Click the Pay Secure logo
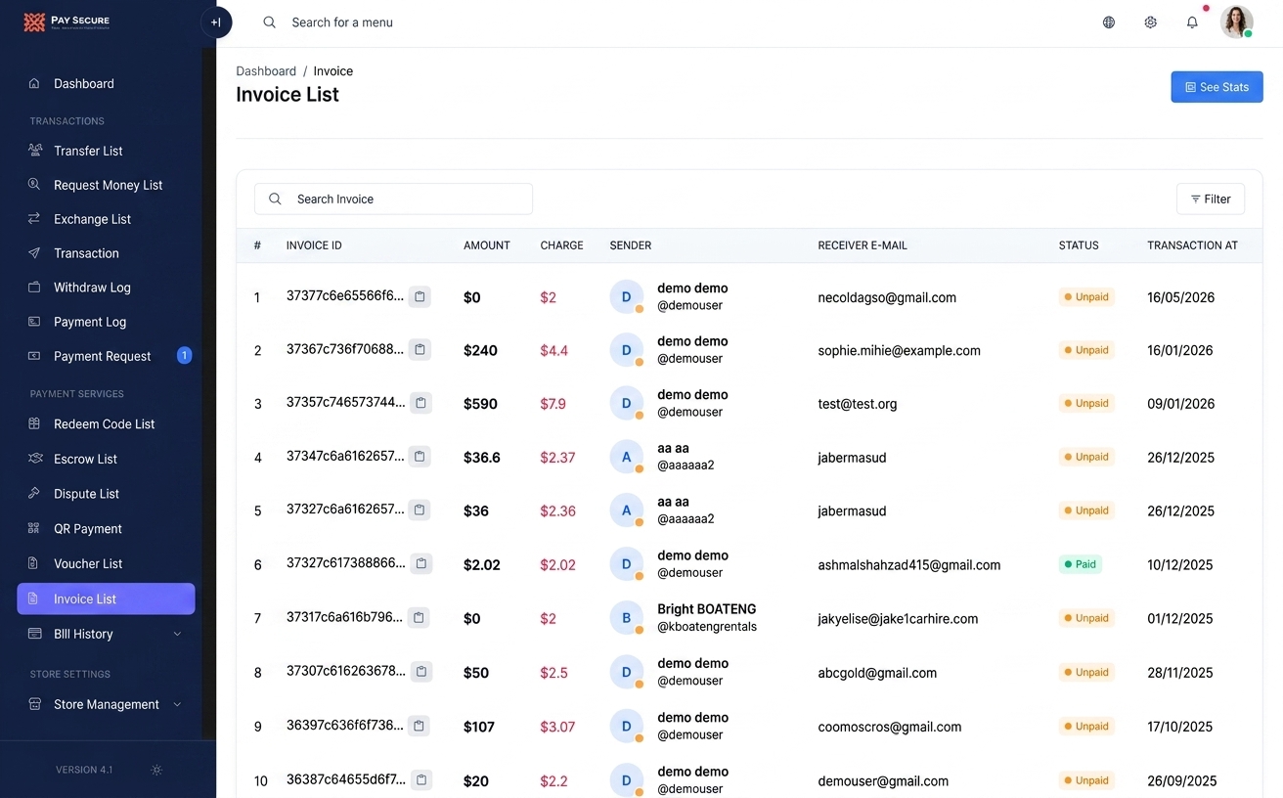1283x798 pixels. [x=66, y=22]
